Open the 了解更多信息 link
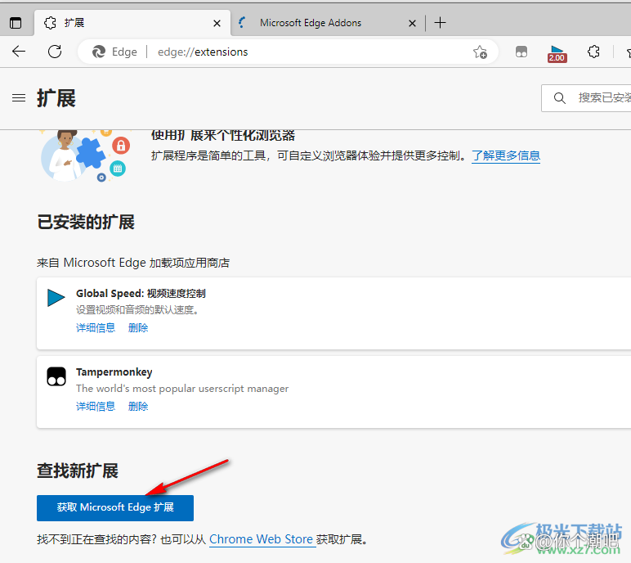 coord(506,155)
